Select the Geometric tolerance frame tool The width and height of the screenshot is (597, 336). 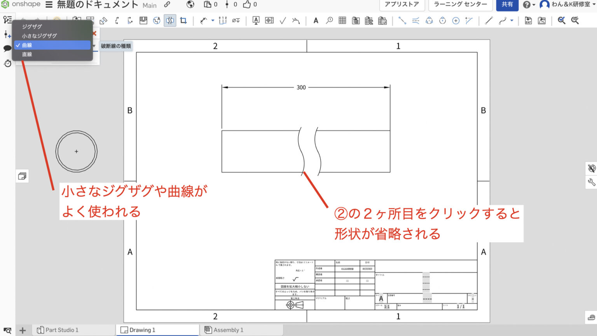[269, 21]
